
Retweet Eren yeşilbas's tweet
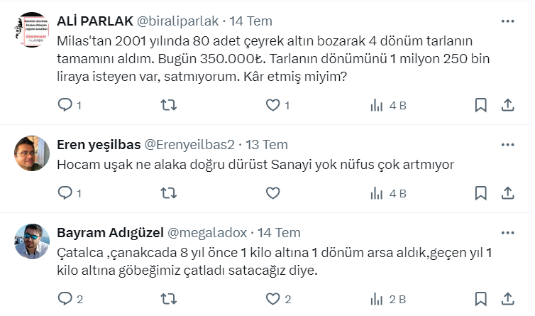click(x=169, y=192)
